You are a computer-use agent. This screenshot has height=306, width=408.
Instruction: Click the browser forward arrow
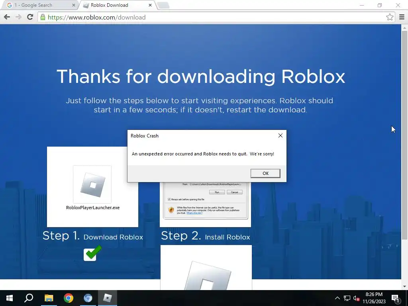click(x=18, y=17)
